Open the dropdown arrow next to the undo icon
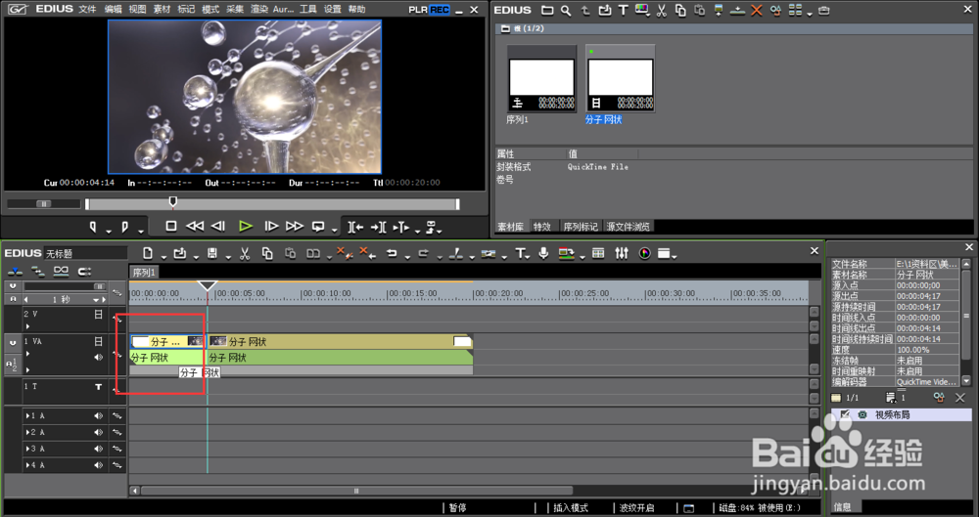This screenshot has height=517, width=979. [407, 256]
